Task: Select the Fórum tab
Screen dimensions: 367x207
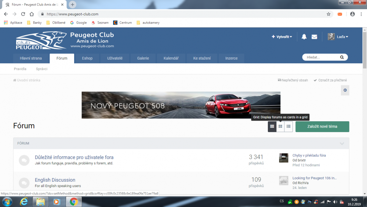Action: (62, 58)
